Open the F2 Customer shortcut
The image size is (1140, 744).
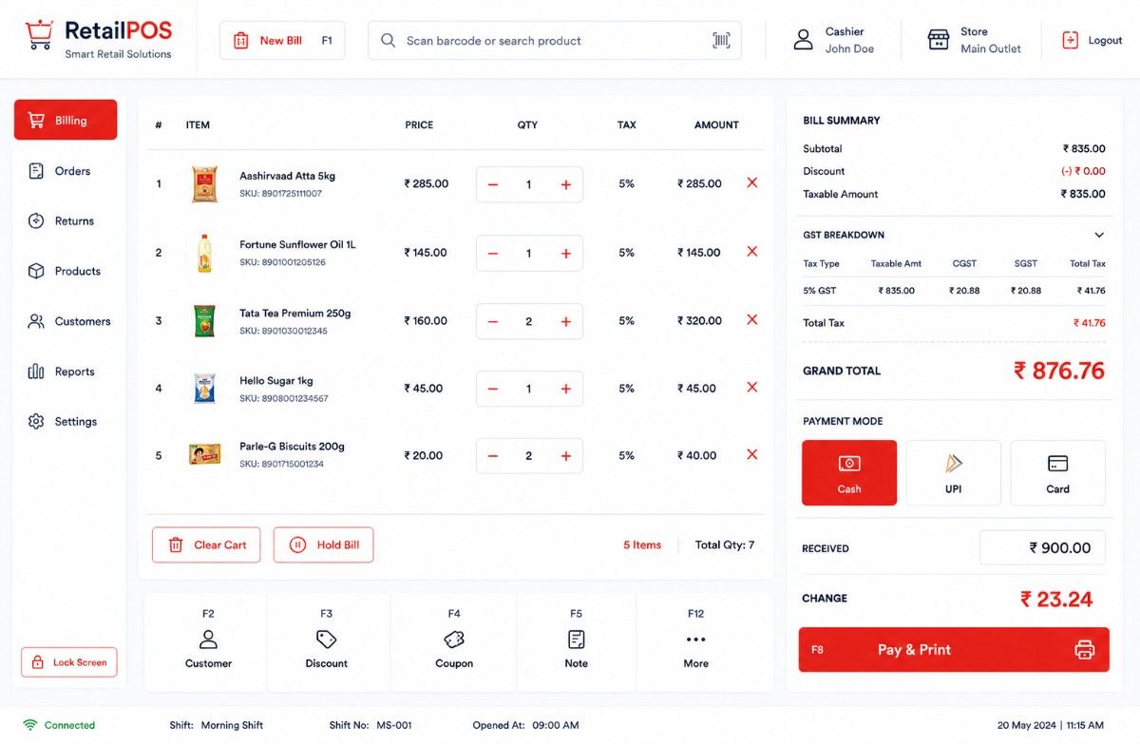tap(208, 641)
